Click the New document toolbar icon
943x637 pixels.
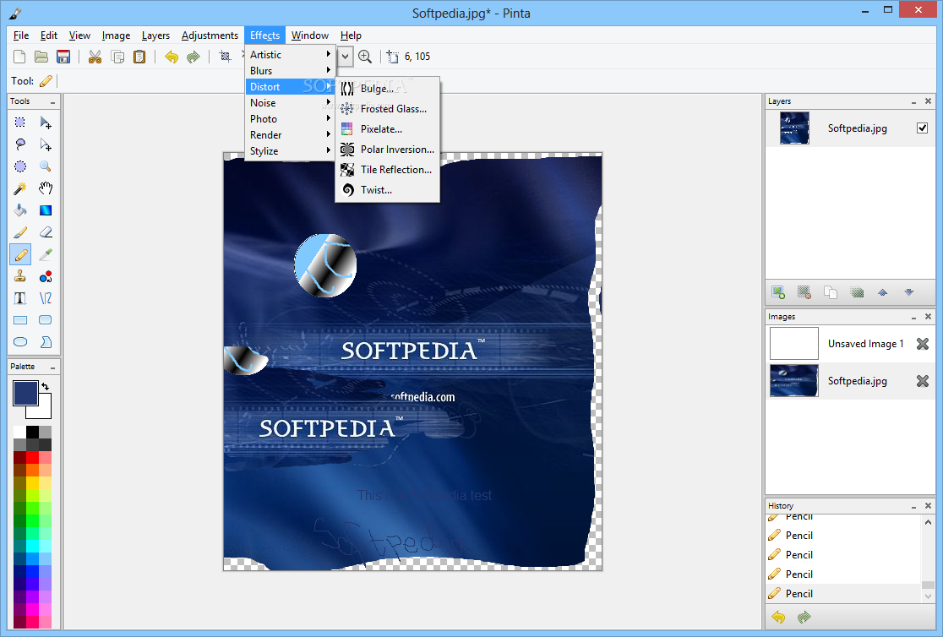[19, 57]
